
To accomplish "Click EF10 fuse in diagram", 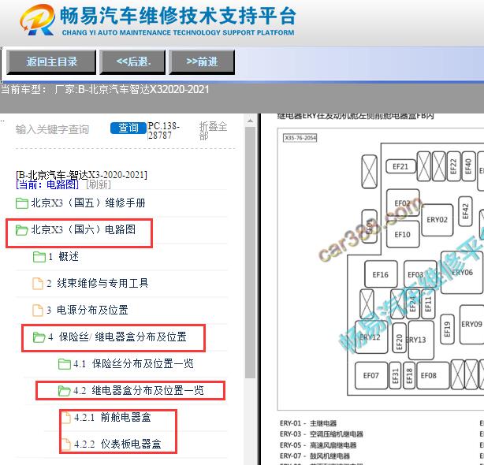I will coord(403,235).
